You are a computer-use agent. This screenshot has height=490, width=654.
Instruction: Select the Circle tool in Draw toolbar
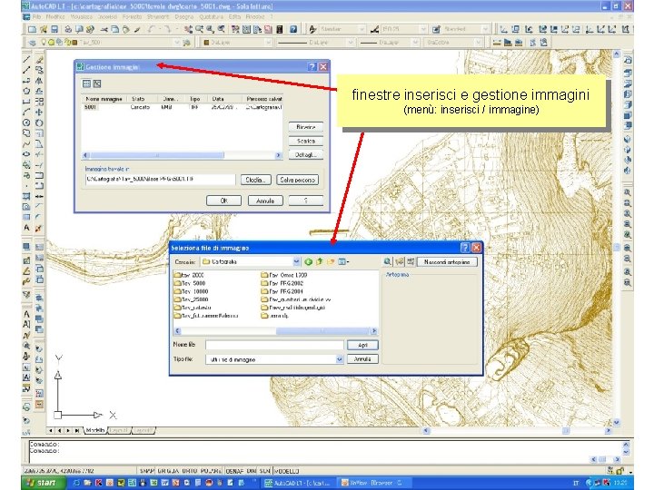pos(26,122)
